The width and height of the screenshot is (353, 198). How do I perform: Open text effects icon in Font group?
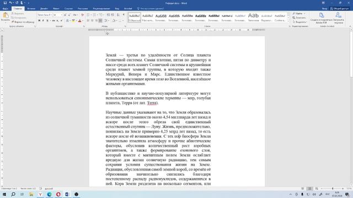[67, 21]
